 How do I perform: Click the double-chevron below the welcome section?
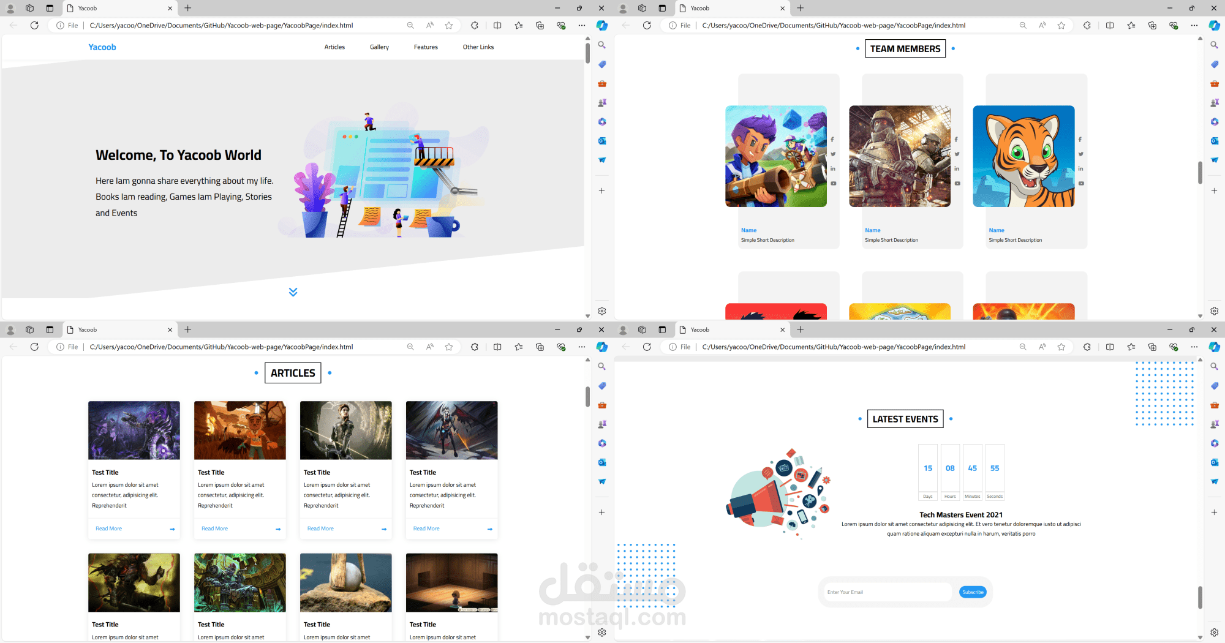point(293,292)
